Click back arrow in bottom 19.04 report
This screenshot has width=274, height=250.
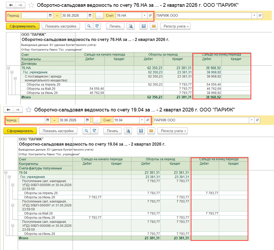click(x=8, y=110)
